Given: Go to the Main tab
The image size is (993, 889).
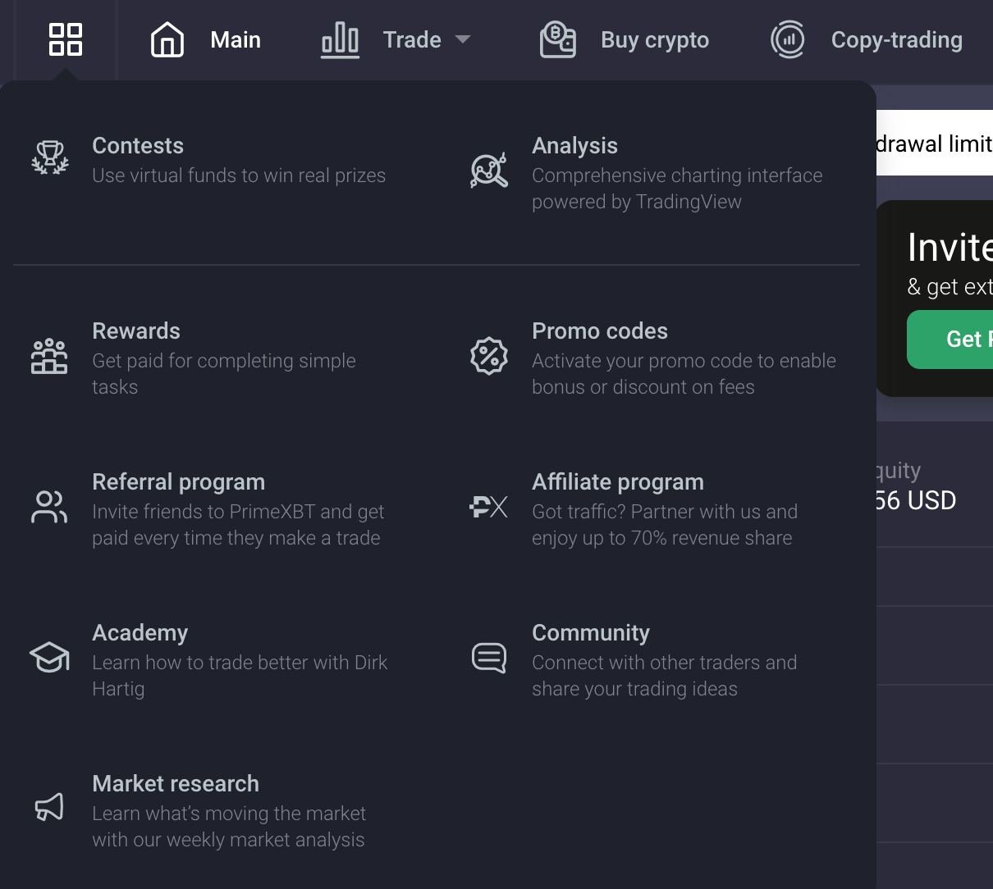Looking at the screenshot, I should pos(235,39).
